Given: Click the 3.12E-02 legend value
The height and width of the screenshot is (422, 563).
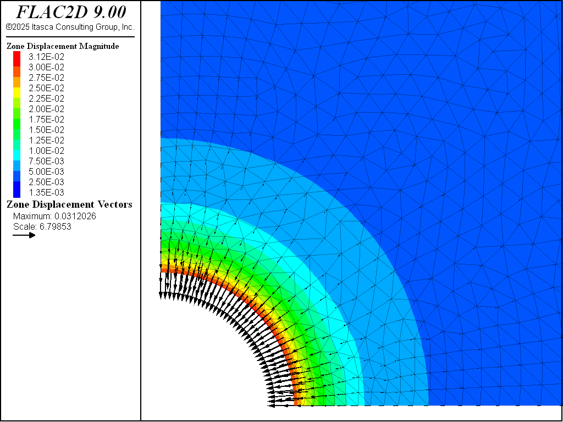Looking at the screenshot, I should tap(46, 57).
